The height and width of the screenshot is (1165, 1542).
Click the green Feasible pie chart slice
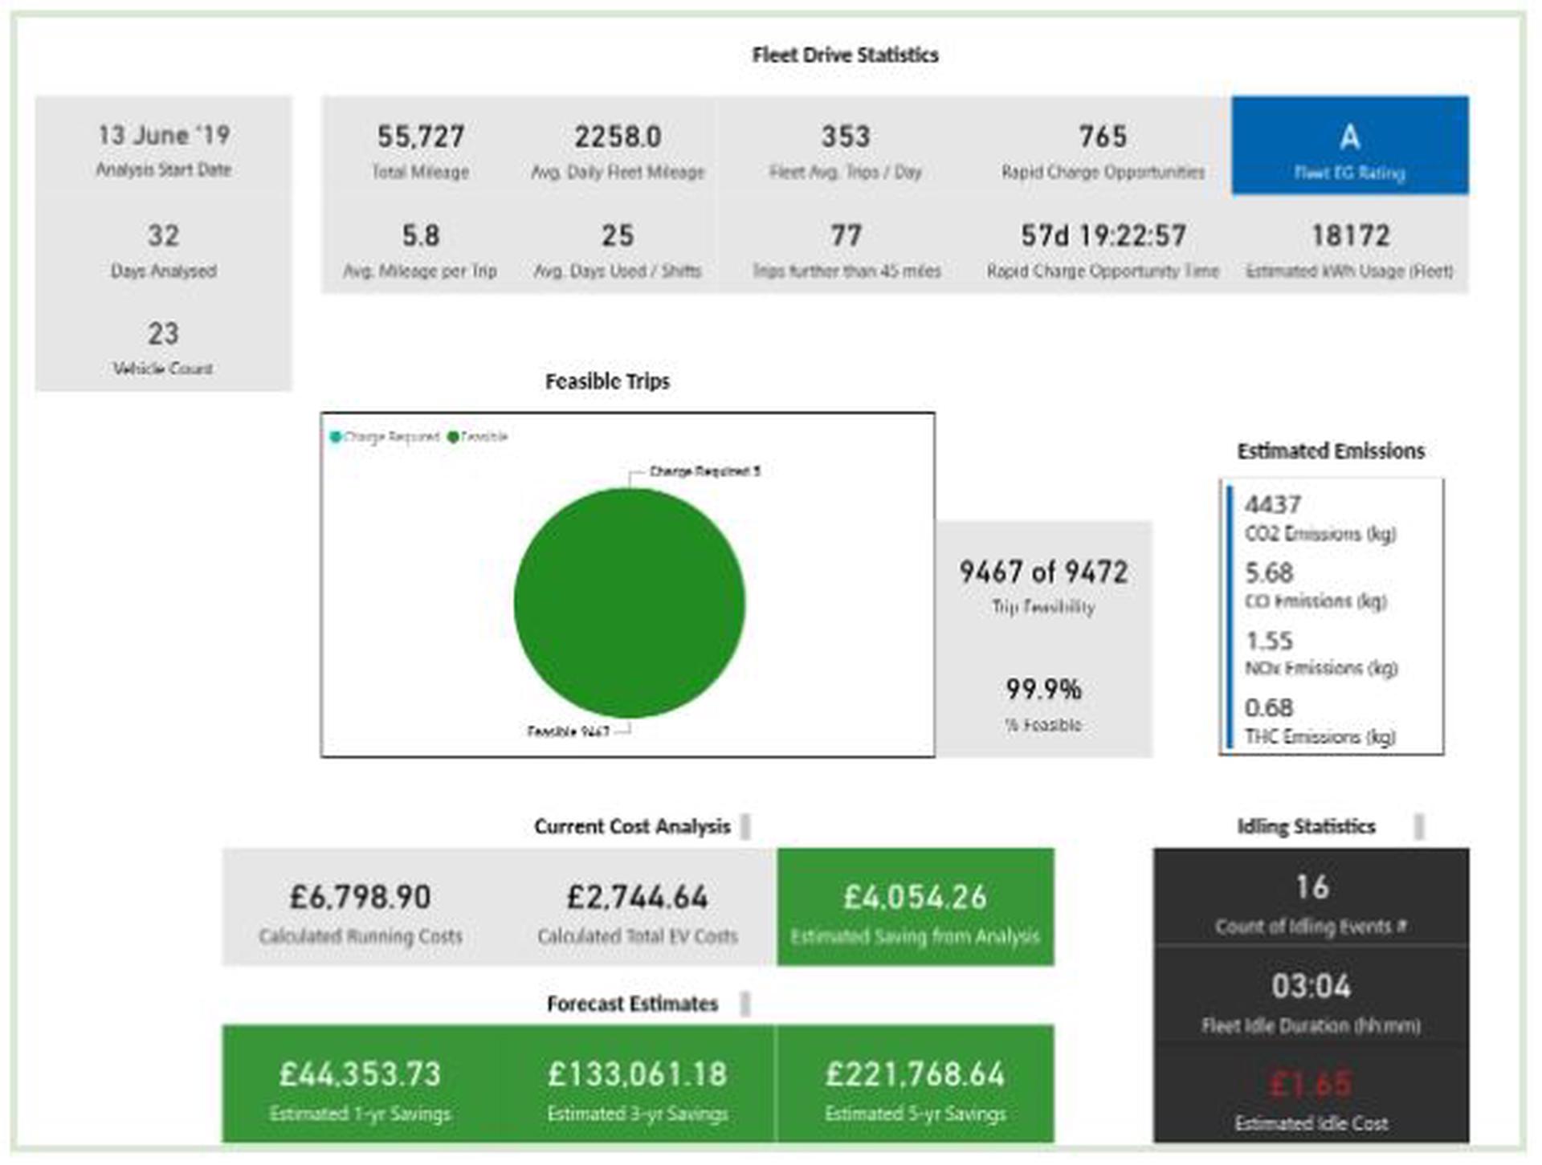629,604
